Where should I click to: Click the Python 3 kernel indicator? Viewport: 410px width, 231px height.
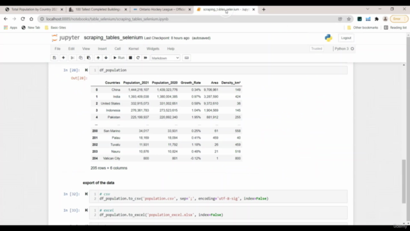click(x=344, y=49)
